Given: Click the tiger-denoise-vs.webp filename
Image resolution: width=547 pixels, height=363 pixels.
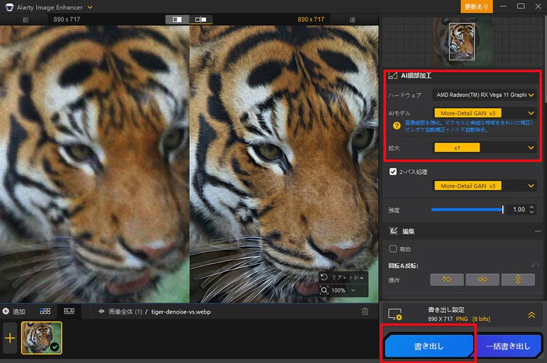Looking at the screenshot, I should coord(181,312).
